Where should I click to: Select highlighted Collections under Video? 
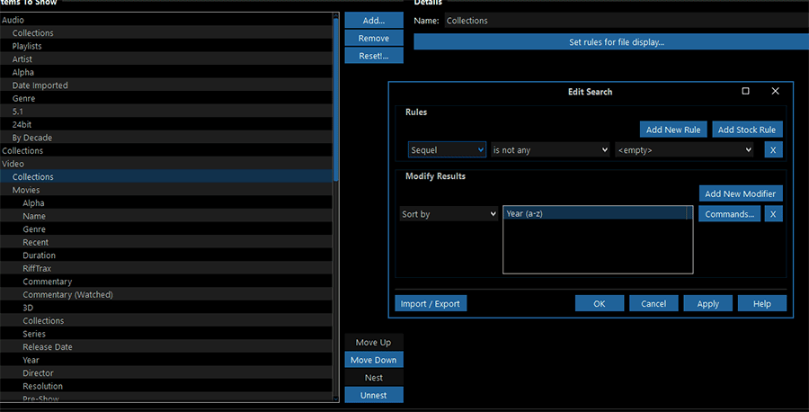click(166, 176)
